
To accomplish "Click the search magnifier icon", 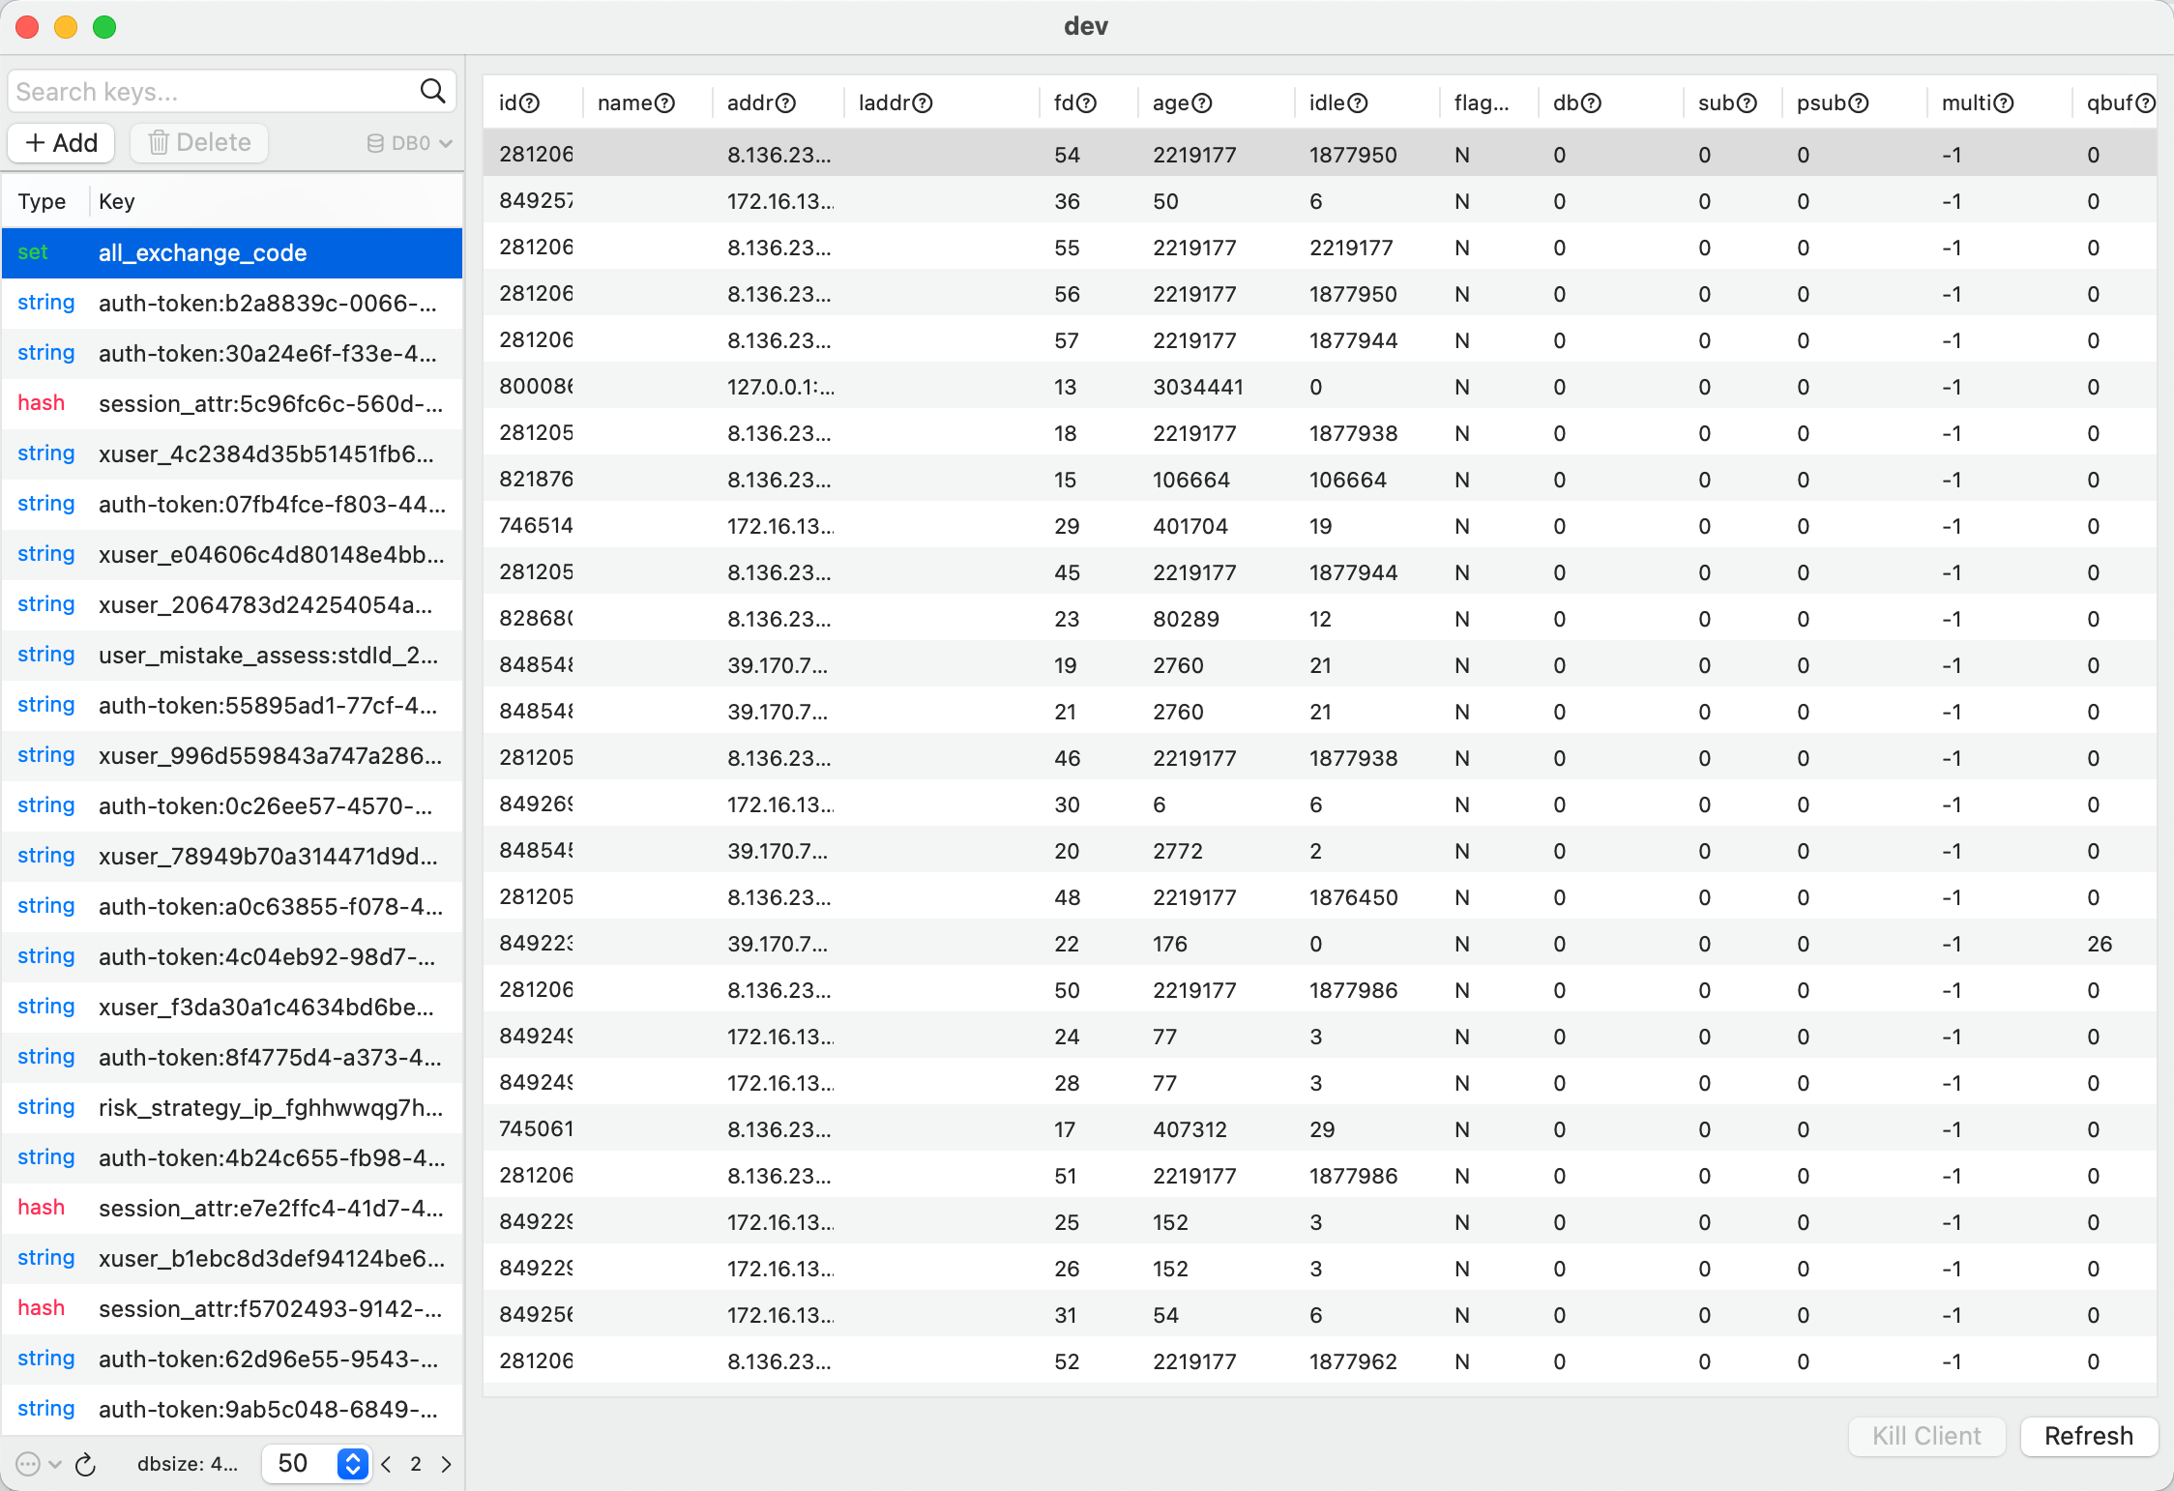I will point(432,91).
